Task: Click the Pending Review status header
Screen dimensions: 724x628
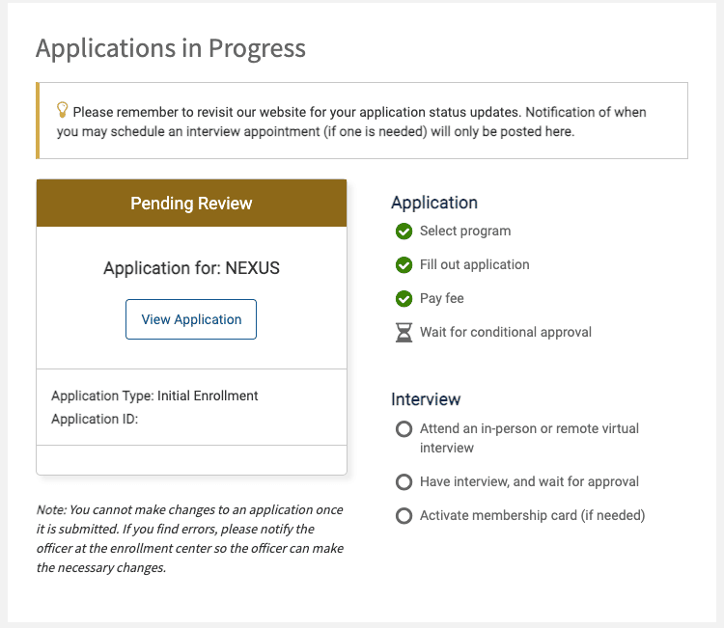Action: click(191, 204)
